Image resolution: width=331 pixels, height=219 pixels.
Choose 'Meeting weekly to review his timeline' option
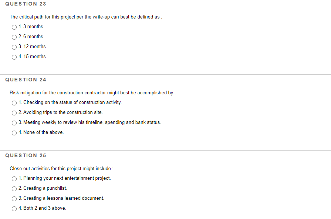coord(14,123)
